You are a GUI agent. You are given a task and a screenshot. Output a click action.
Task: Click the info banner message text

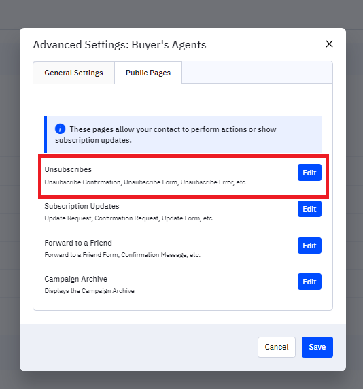(166, 135)
